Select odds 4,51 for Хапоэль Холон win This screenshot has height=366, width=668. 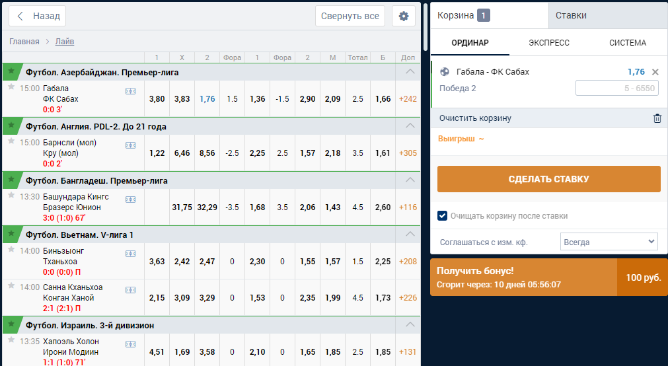coord(157,352)
